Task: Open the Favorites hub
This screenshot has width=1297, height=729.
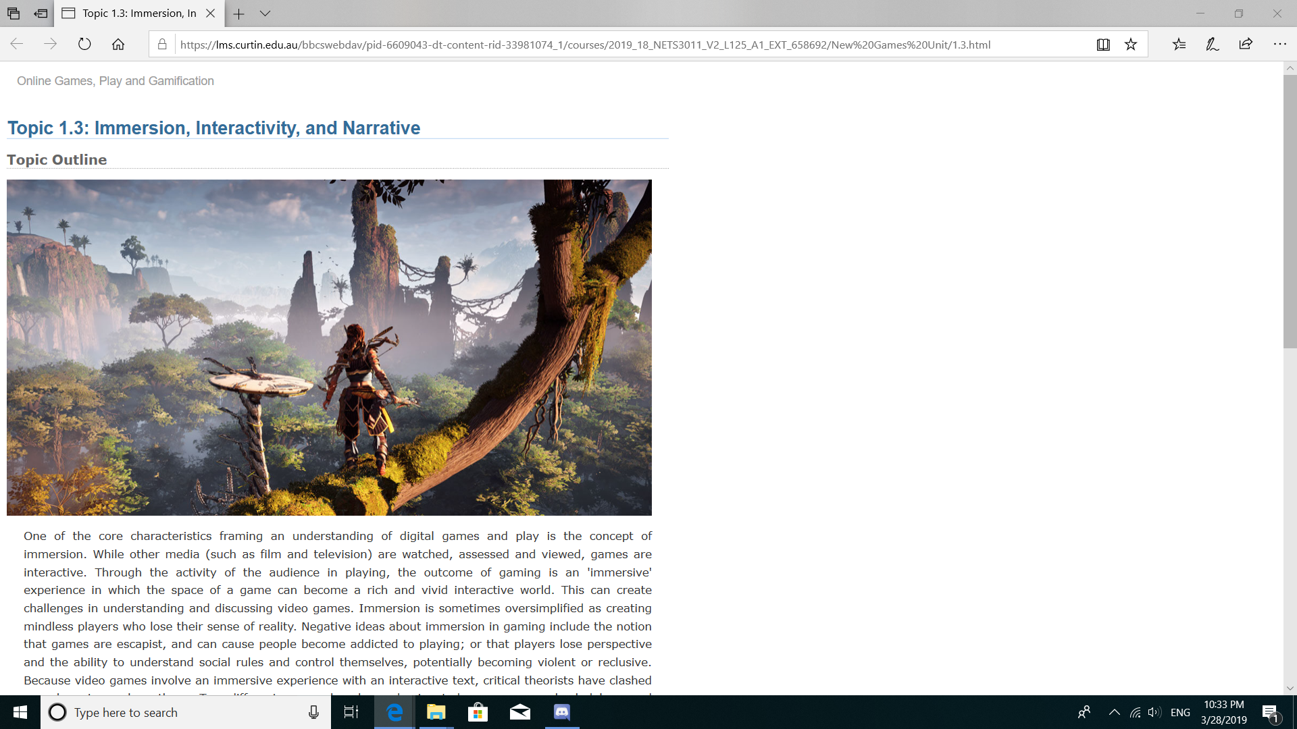Action: click(x=1179, y=45)
